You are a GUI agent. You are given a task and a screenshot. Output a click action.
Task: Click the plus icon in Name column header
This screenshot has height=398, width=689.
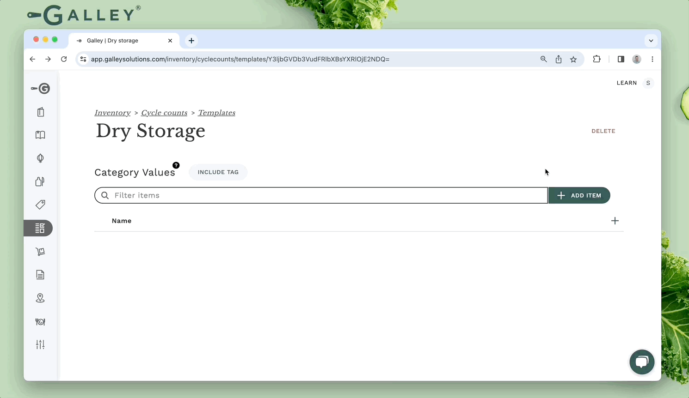point(615,221)
